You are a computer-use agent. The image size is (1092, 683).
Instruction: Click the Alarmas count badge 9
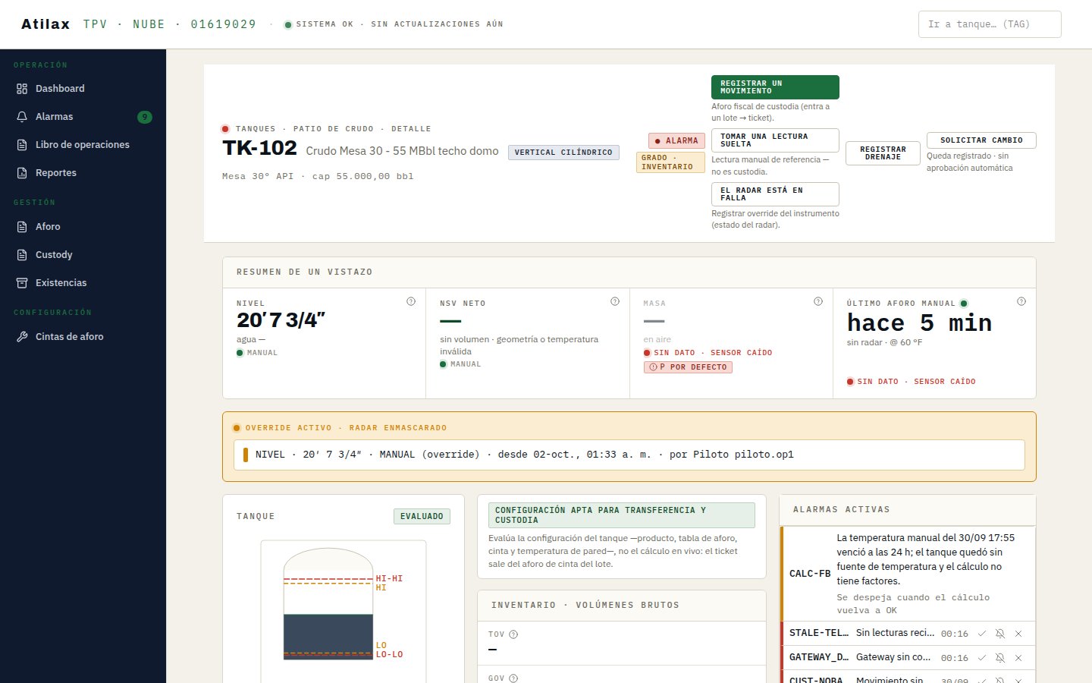tap(145, 117)
